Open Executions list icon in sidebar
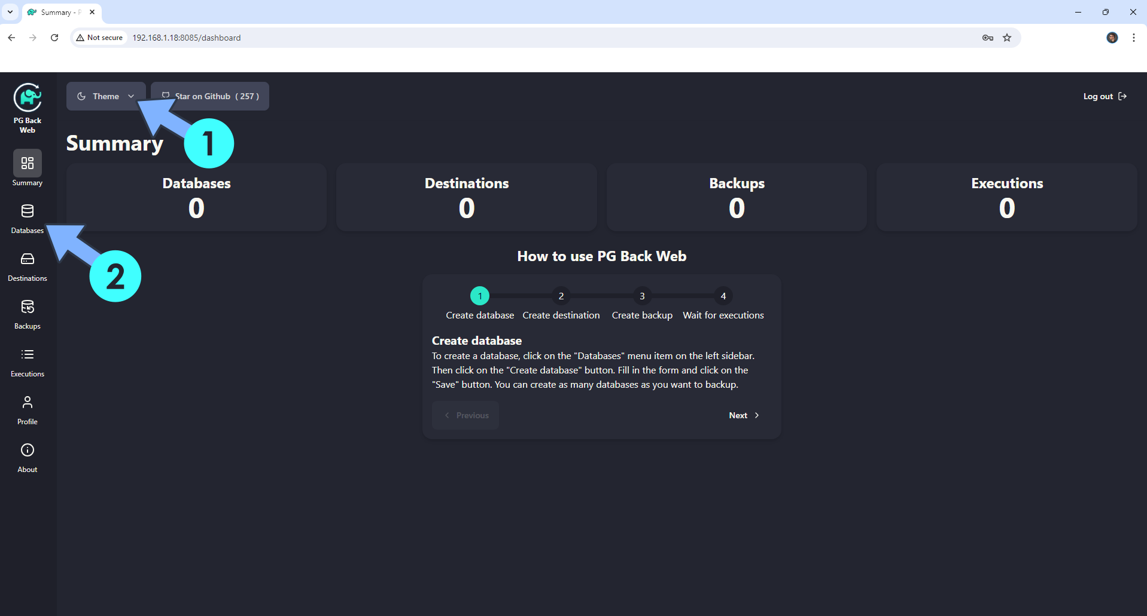 28,354
